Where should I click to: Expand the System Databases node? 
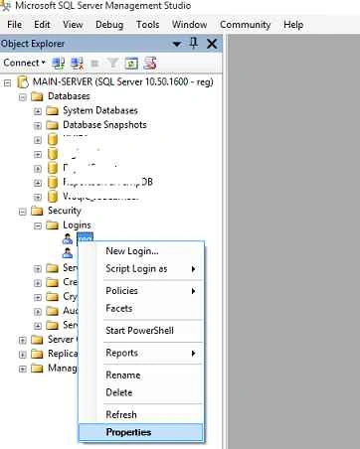point(38,111)
